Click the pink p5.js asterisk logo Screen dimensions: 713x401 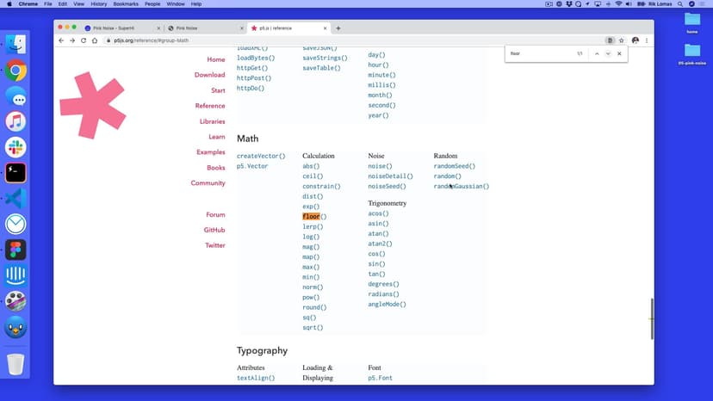(x=92, y=106)
